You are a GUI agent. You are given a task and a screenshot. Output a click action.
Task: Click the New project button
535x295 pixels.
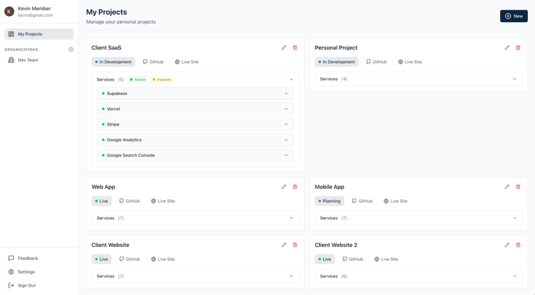(514, 16)
